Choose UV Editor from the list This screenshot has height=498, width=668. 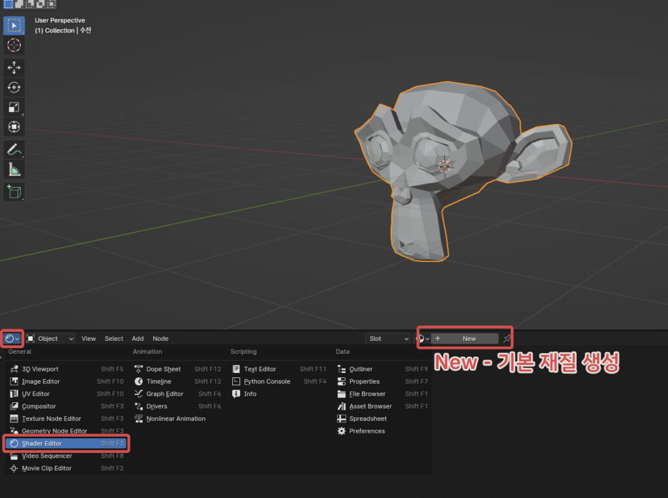67,394
